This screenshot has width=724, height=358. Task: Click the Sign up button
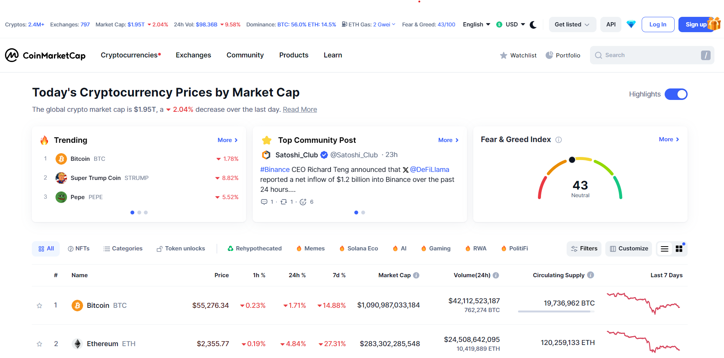(696, 25)
